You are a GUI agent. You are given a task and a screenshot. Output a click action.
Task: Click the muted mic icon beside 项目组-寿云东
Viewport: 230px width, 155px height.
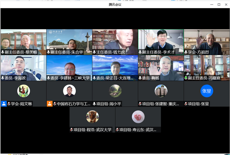[117, 130]
